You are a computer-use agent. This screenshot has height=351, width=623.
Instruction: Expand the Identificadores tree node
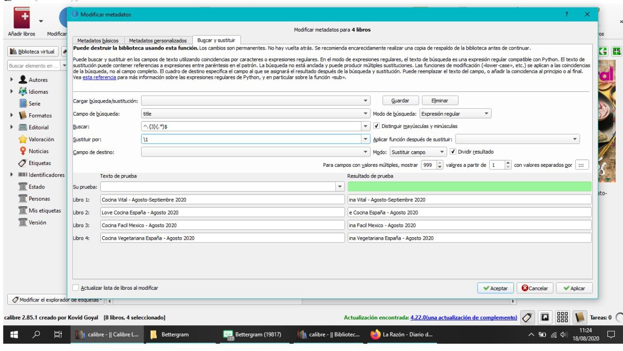pyautogui.click(x=12, y=175)
